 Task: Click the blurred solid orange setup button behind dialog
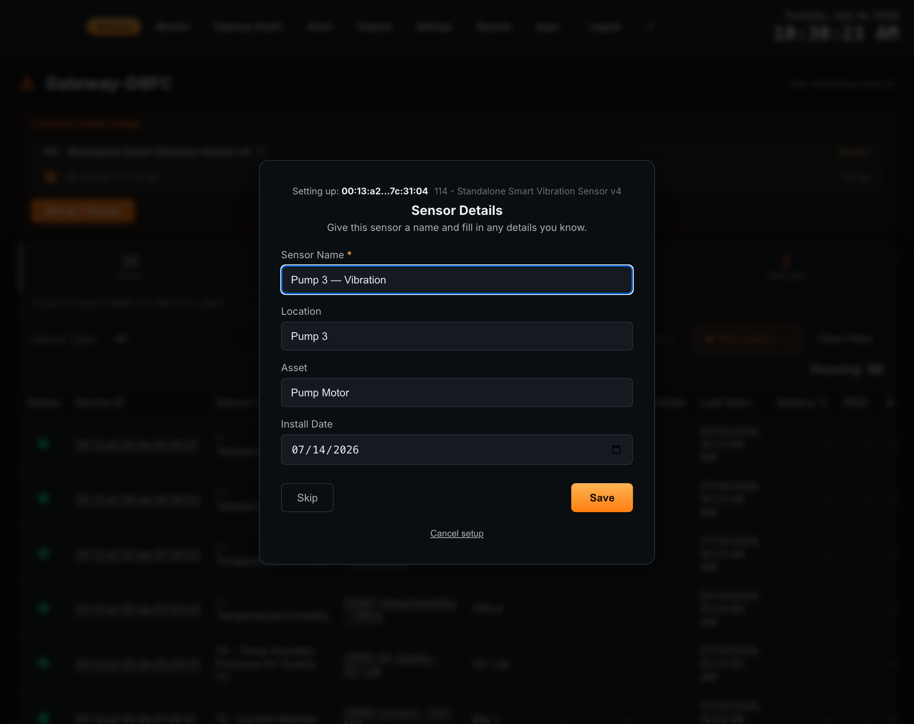[83, 211]
